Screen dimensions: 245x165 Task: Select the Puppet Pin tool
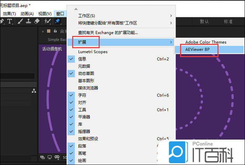(57, 21)
